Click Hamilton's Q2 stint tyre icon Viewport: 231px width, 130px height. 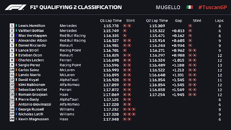(190, 26)
